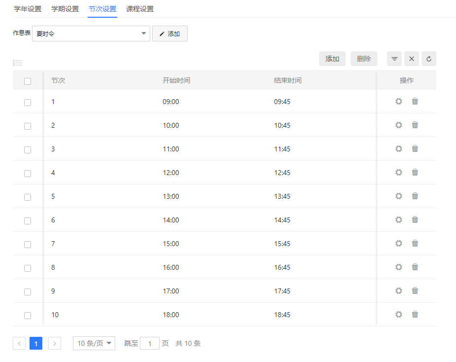Toggle the select-all checkbox in header
Viewport: 456px width, 362px height.
(28, 81)
